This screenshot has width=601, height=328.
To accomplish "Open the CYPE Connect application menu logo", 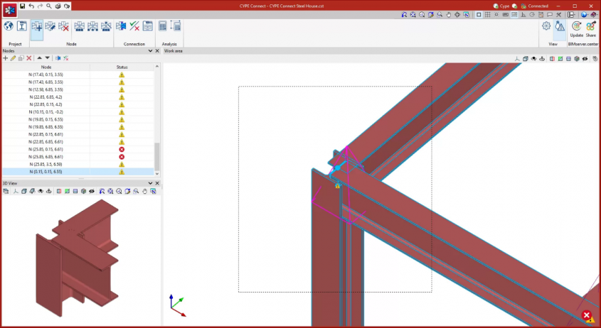I will coord(9,9).
